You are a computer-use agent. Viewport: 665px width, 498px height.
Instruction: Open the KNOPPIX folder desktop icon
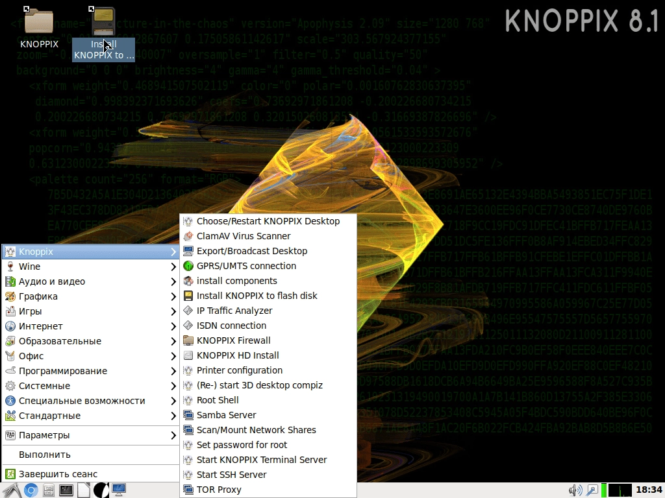pos(39,28)
